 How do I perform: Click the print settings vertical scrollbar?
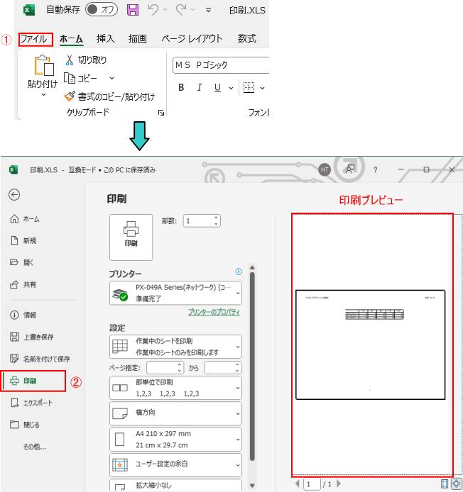(252, 367)
